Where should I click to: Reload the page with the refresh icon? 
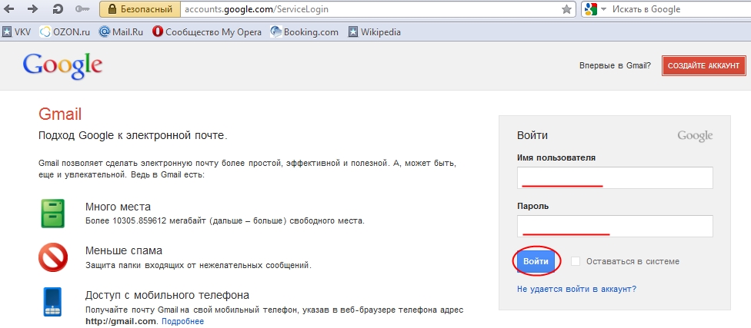point(58,8)
